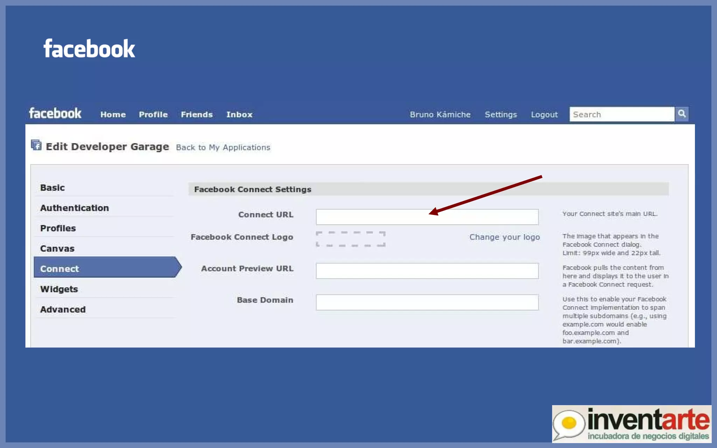Image resolution: width=717 pixels, height=448 pixels.
Task: Open Friends from the navigation bar
Action: [x=196, y=114]
